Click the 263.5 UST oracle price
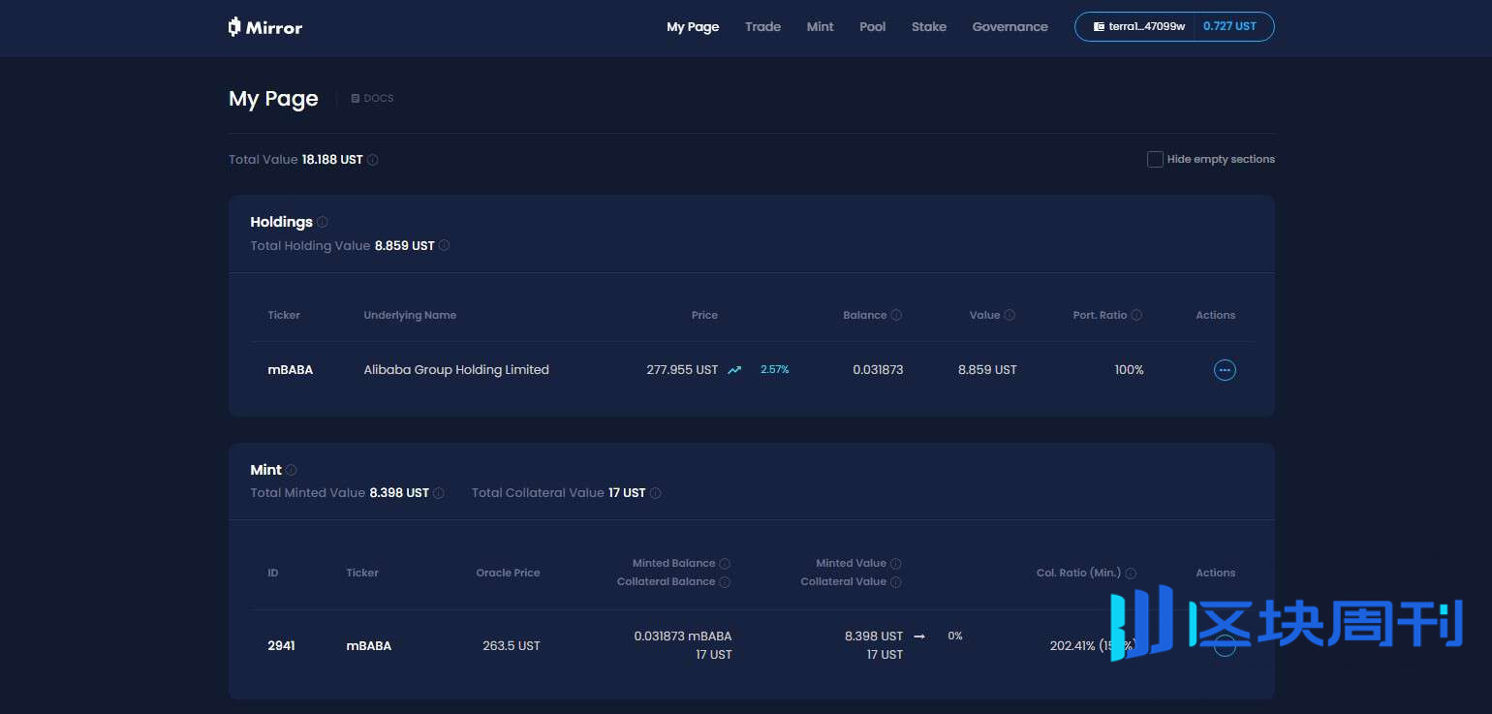 coord(512,645)
